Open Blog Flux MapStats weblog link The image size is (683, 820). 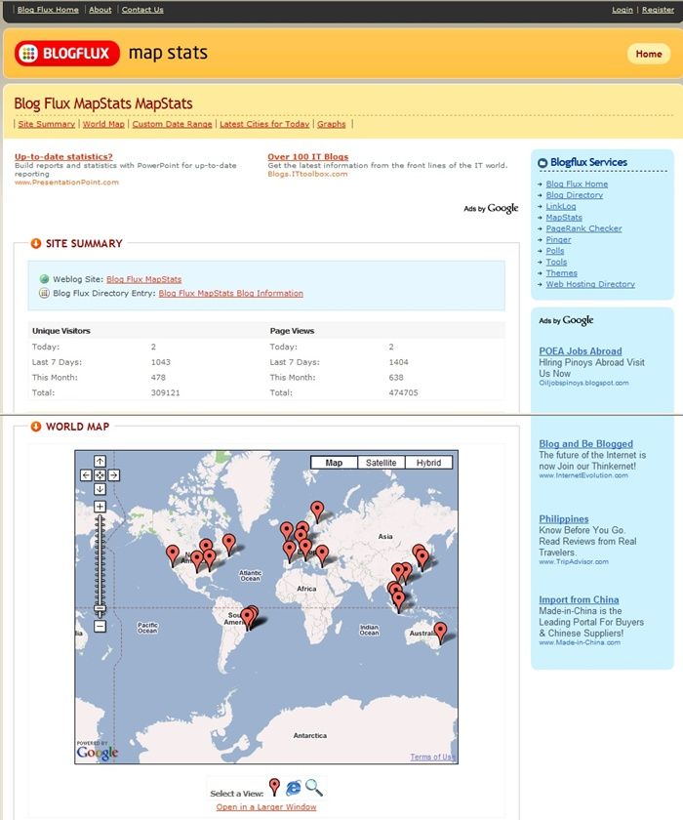point(144,279)
